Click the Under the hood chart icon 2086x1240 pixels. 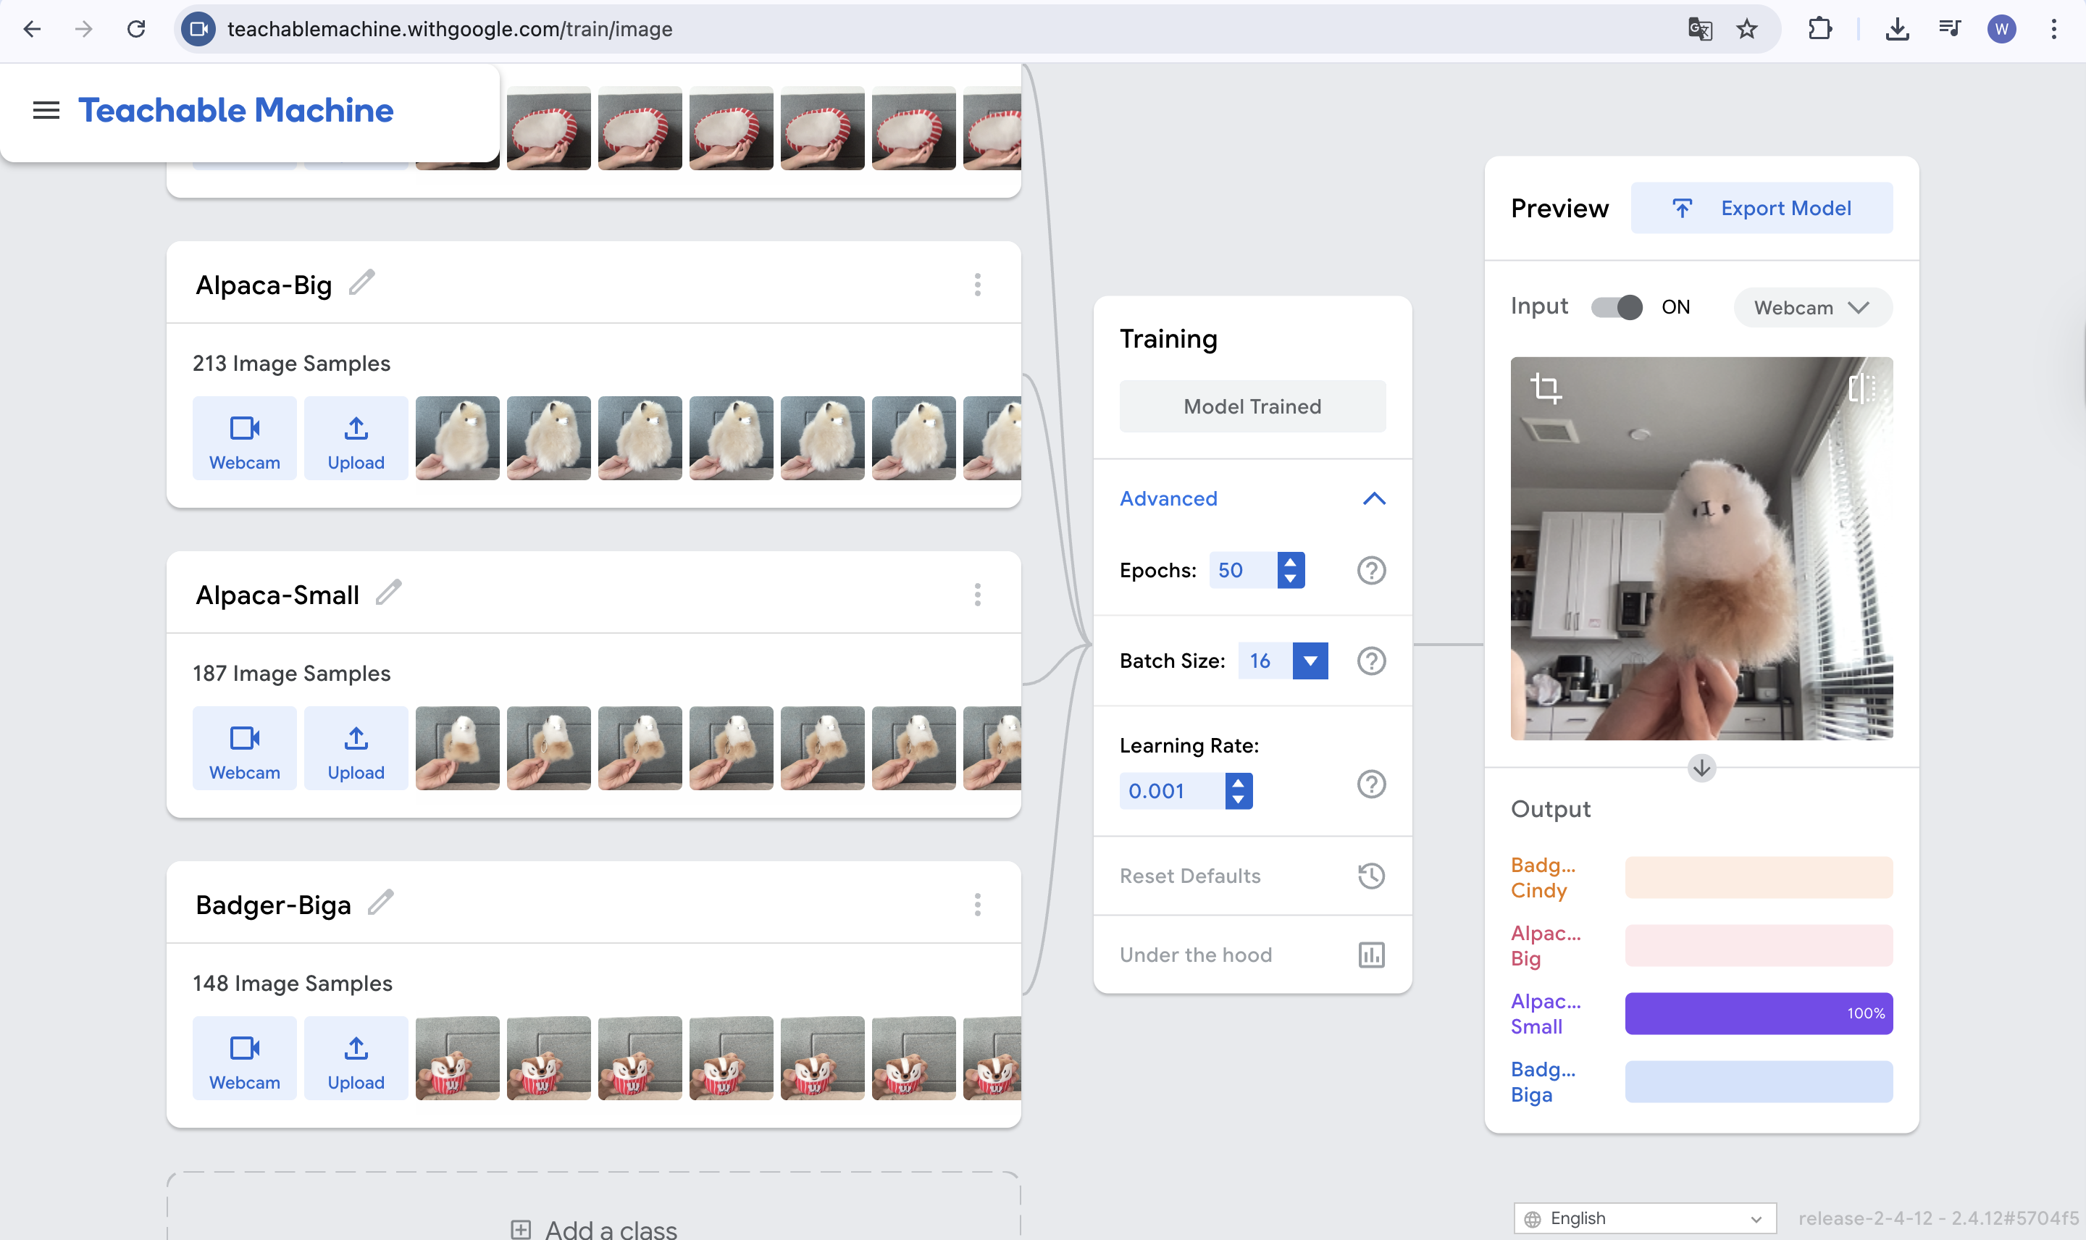(x=1371, y=955)
